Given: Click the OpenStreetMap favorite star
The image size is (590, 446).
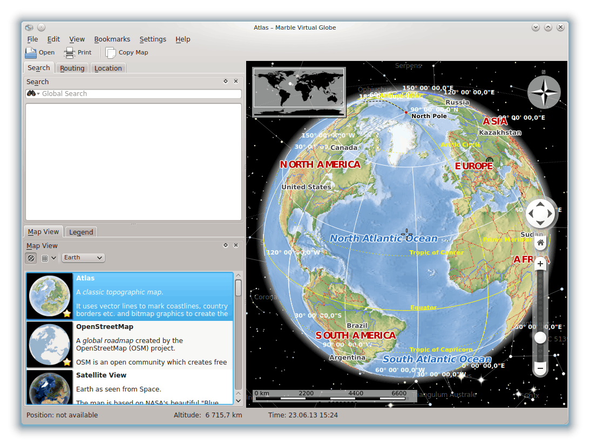Looking at the screenshot, I should click(x=67, y=362).
